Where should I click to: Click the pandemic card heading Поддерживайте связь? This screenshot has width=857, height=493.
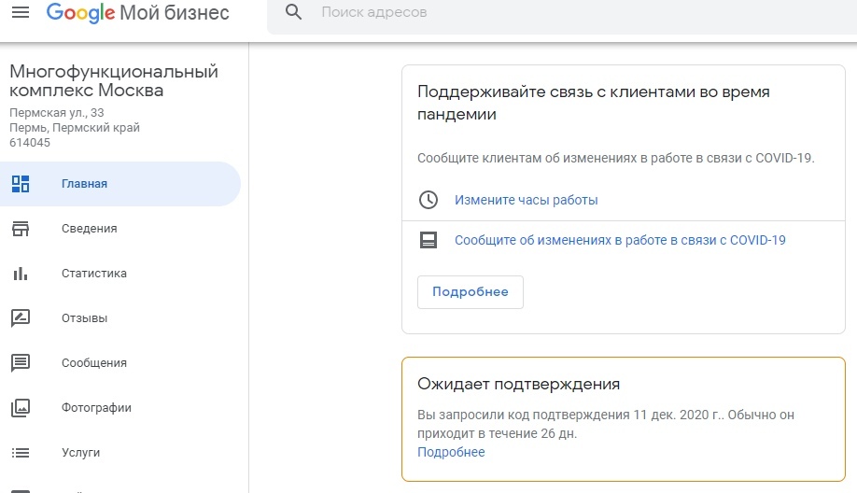tap(594, 103)
